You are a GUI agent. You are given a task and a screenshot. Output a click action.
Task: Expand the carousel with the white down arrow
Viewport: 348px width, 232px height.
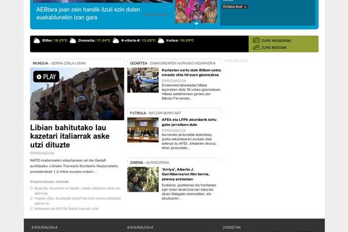tap(197, 24)
